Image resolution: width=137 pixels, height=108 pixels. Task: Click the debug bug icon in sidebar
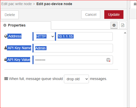coord(135,4)
